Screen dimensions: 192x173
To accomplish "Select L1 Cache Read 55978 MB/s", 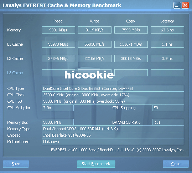I will click(x=58, y=44).
